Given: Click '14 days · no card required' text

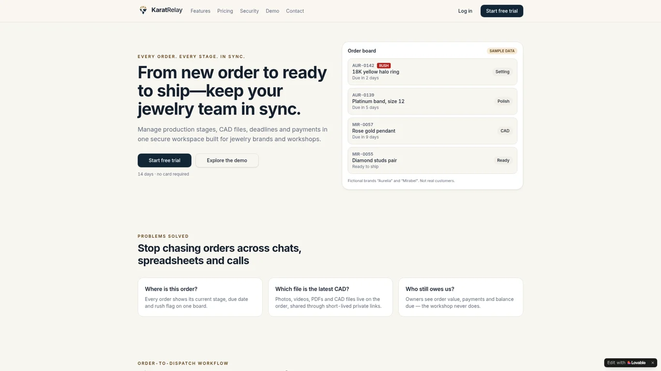Looking at the screenshot, I should pyautogui.click(x=163, y=174).
